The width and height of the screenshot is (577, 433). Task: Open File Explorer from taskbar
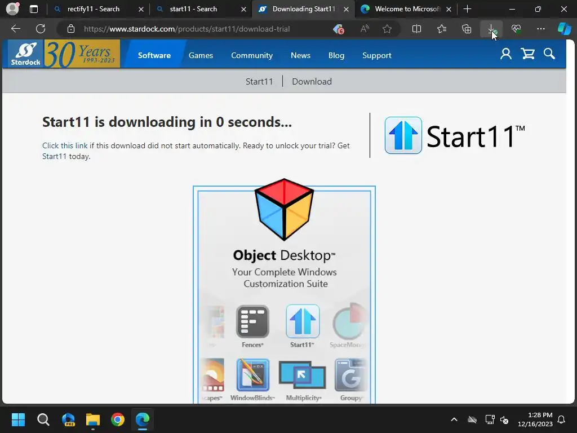point(93,419)
